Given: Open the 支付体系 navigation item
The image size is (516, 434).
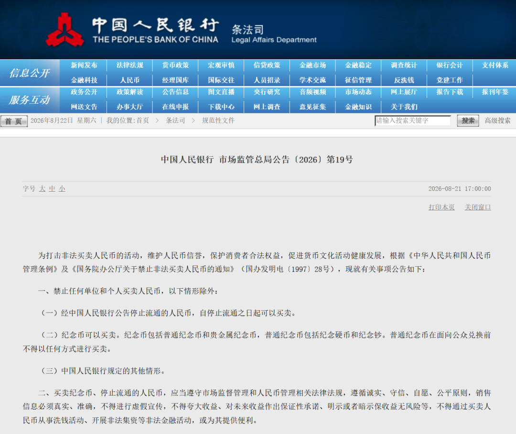Looking at the screenshot, I should (495, 65).
